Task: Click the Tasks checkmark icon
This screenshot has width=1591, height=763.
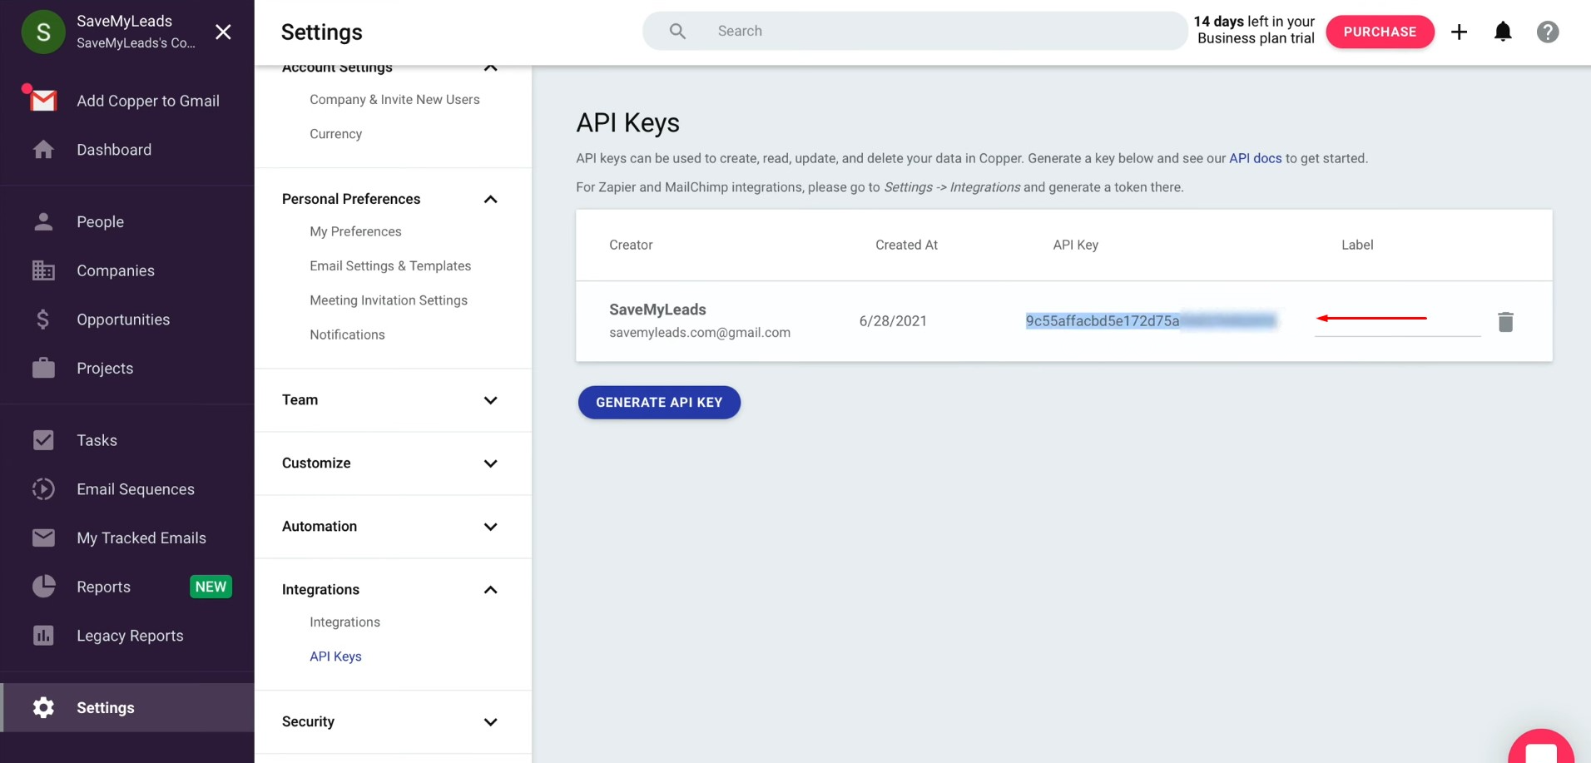Action: [43, 440]
